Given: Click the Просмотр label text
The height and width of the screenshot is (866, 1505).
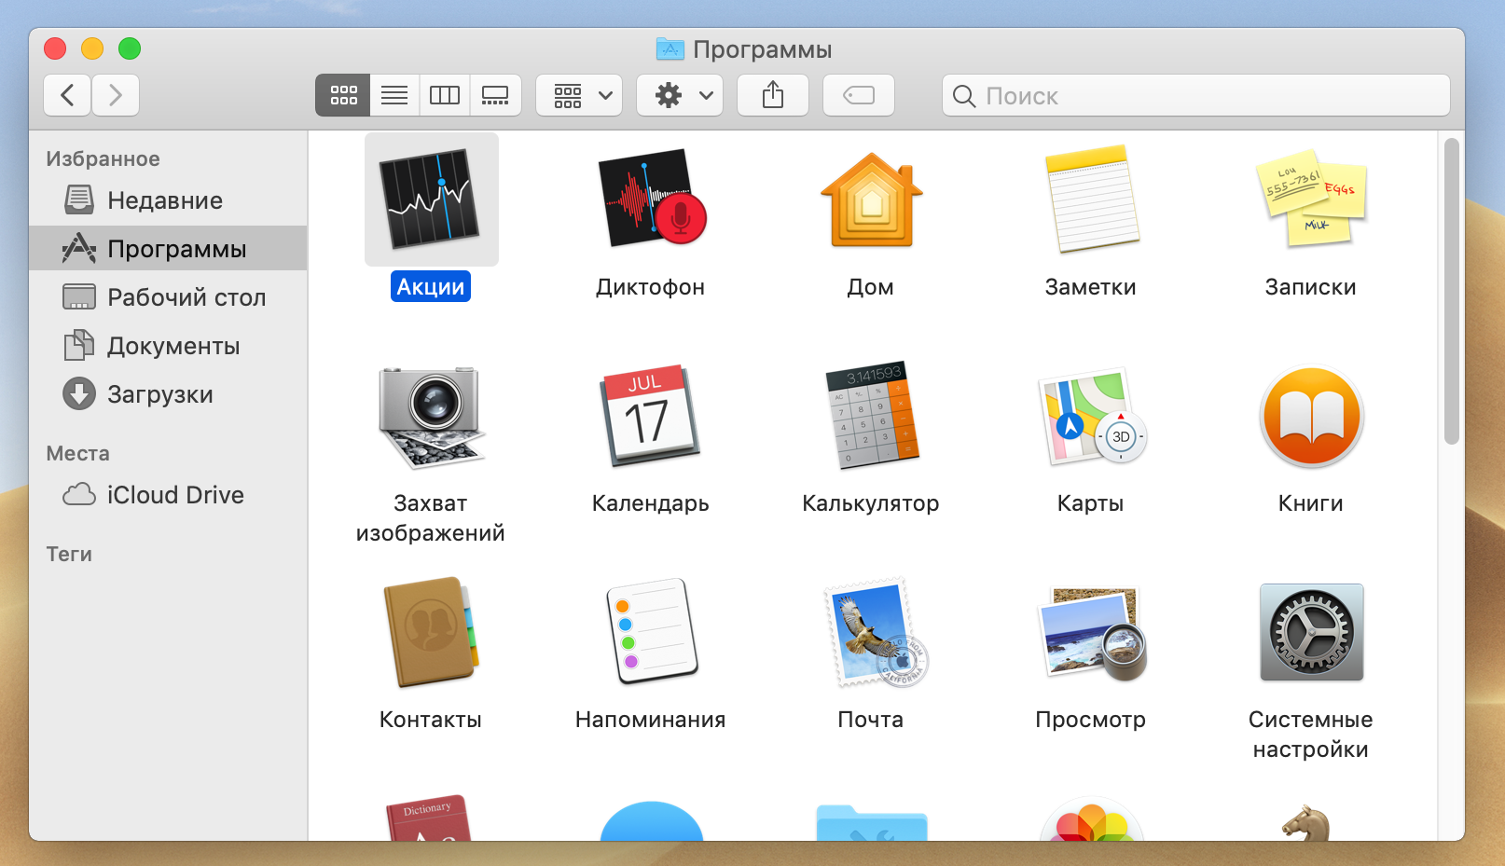Looking at the screenshot, I should pos(1091,720).
